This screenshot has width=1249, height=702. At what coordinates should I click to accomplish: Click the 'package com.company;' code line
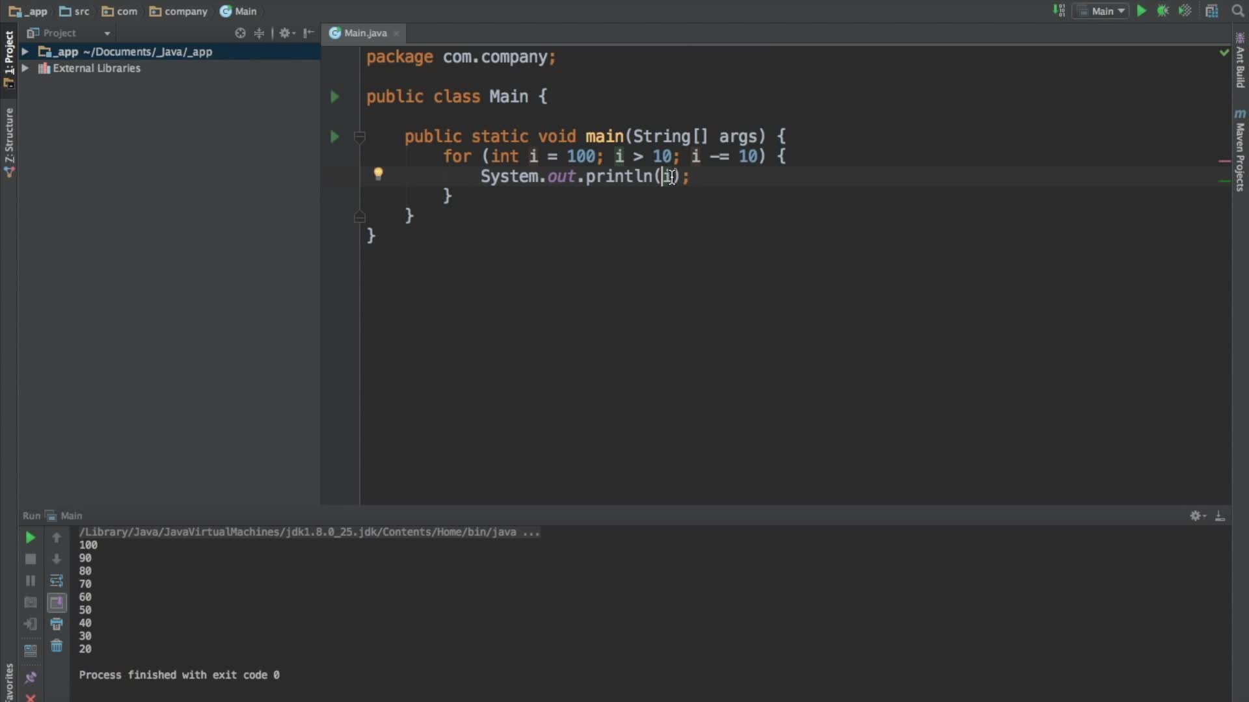coord(461,57)
